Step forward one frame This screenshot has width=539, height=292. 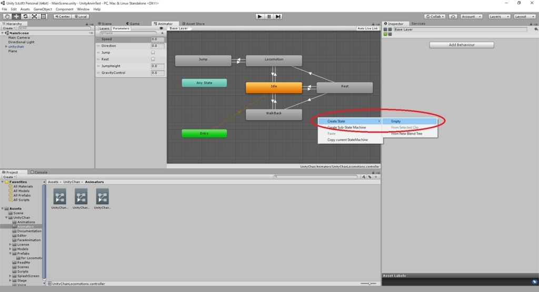278,16
